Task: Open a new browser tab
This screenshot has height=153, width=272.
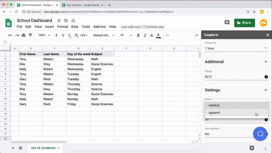Action: pyautogui.click(x=109, y=5)
